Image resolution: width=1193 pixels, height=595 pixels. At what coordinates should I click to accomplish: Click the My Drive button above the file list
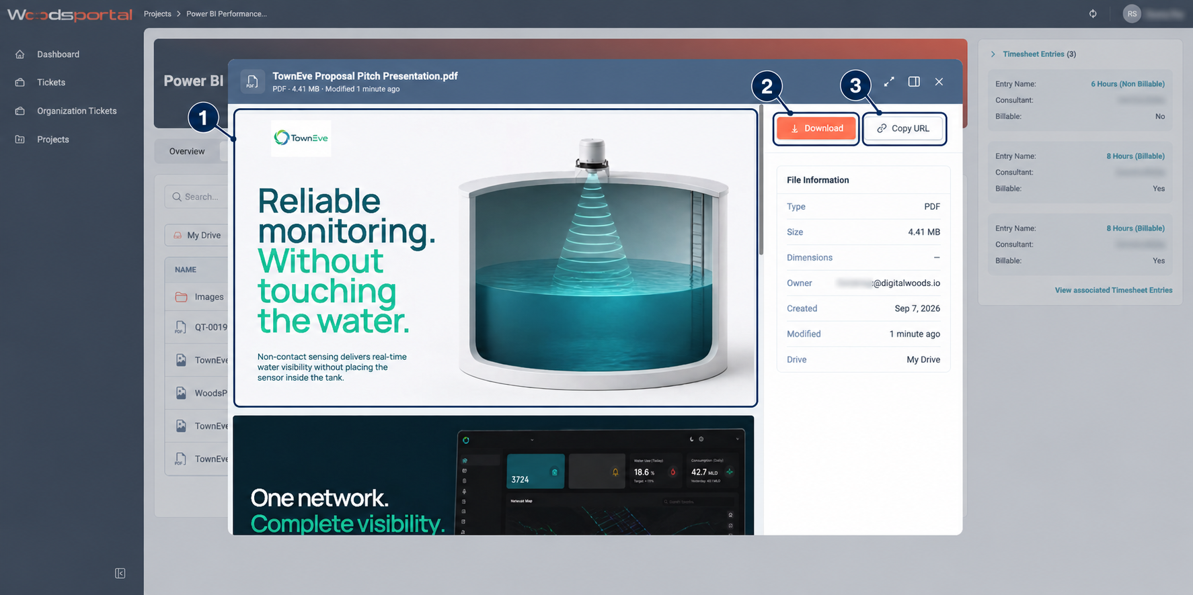point(197,236)
